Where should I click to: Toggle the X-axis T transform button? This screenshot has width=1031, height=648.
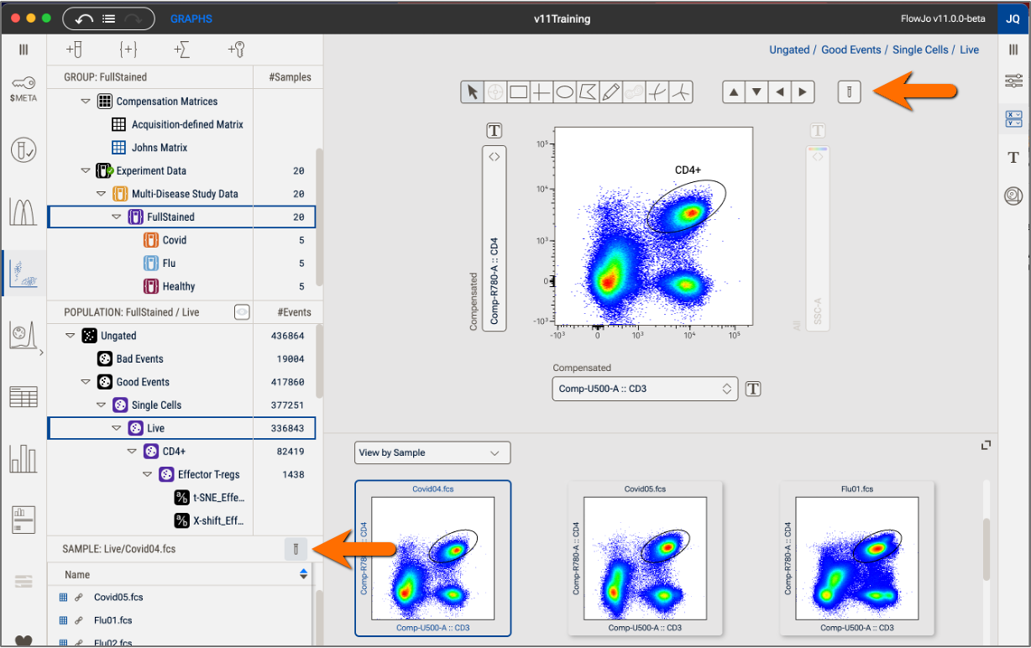(x=753, y=389)
